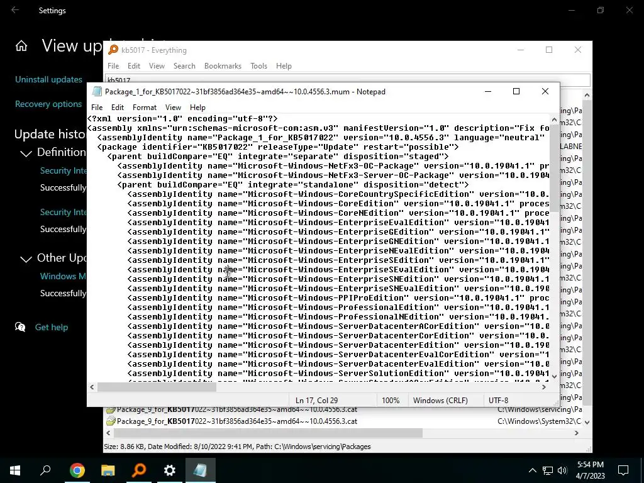Viewport: 644px width, 483px height.
Task: Click UTF-8 encoding status entry
Action: click(498, 400)
